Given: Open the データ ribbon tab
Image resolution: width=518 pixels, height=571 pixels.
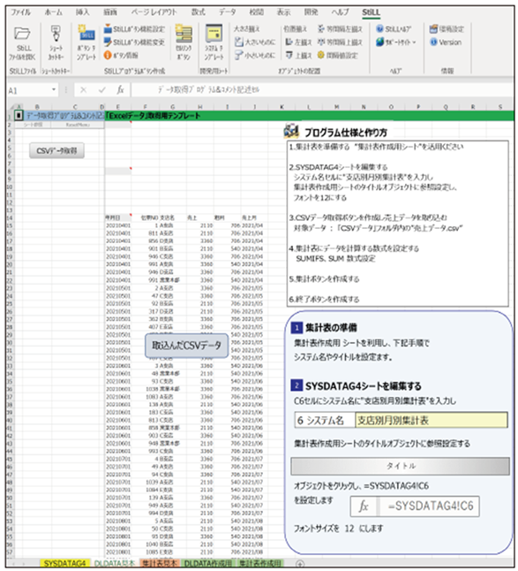Looking at the screenshot, I should [227, 12].
